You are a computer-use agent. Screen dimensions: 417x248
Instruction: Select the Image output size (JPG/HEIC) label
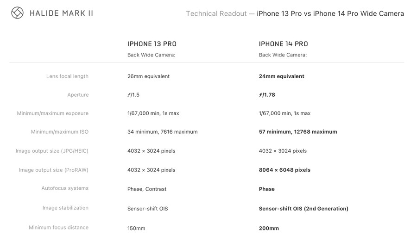52,151
